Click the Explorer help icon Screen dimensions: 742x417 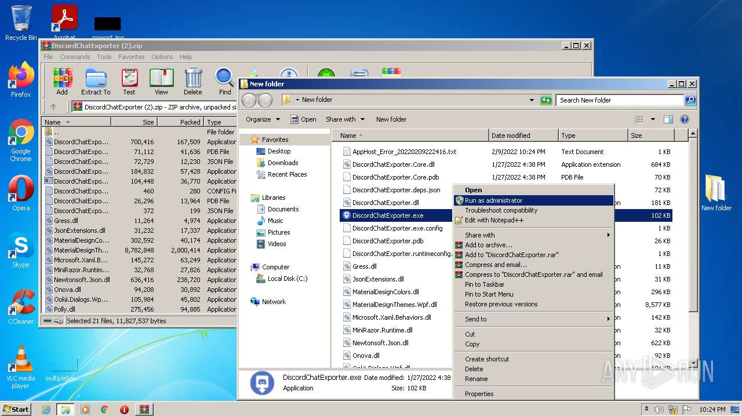(684, 119)
